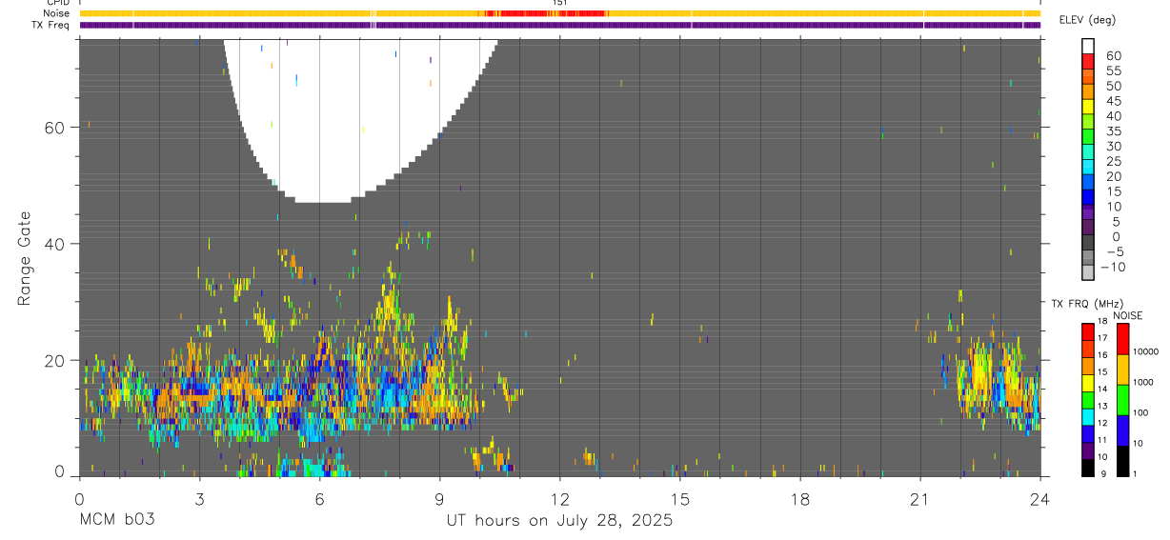
Task: Click the 'UT hours on July 28, 2025' axis title
Action: 559,520
